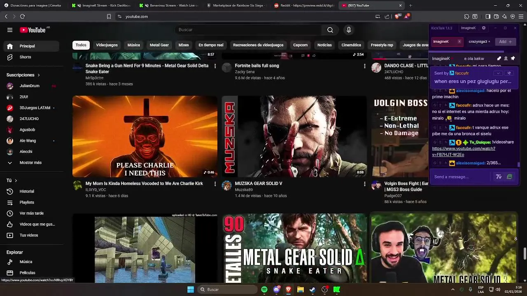This screenshot has width=527, height=296.
Task: Expand pinned message dropdown in KickTalk
Action: click(x=498, y=73)
